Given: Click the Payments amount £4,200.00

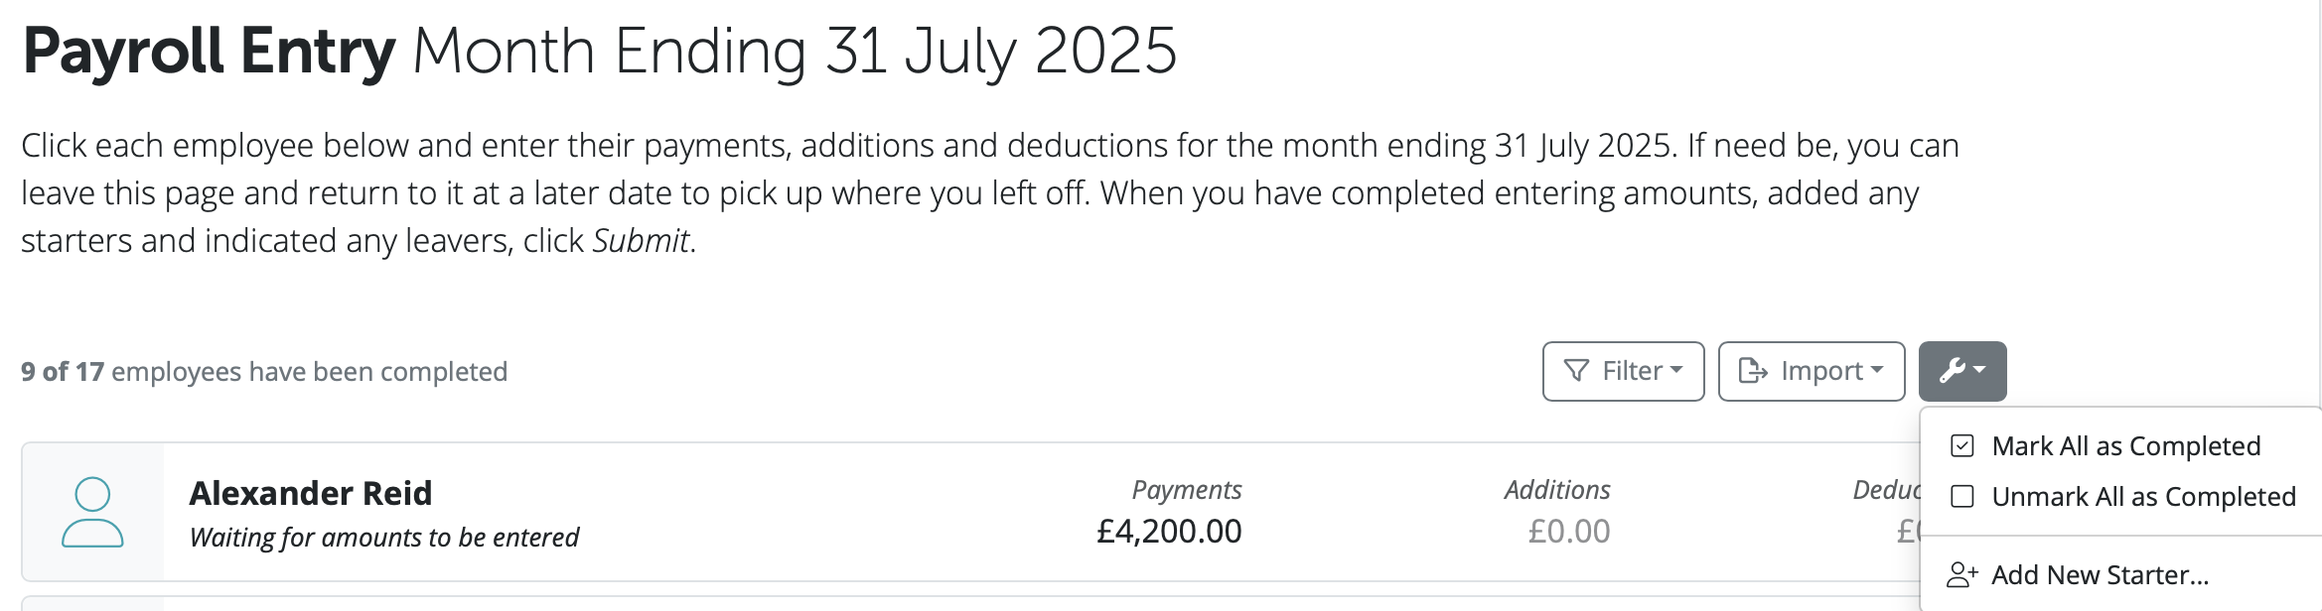Looking at the screenshot, I should (1169, 532).
